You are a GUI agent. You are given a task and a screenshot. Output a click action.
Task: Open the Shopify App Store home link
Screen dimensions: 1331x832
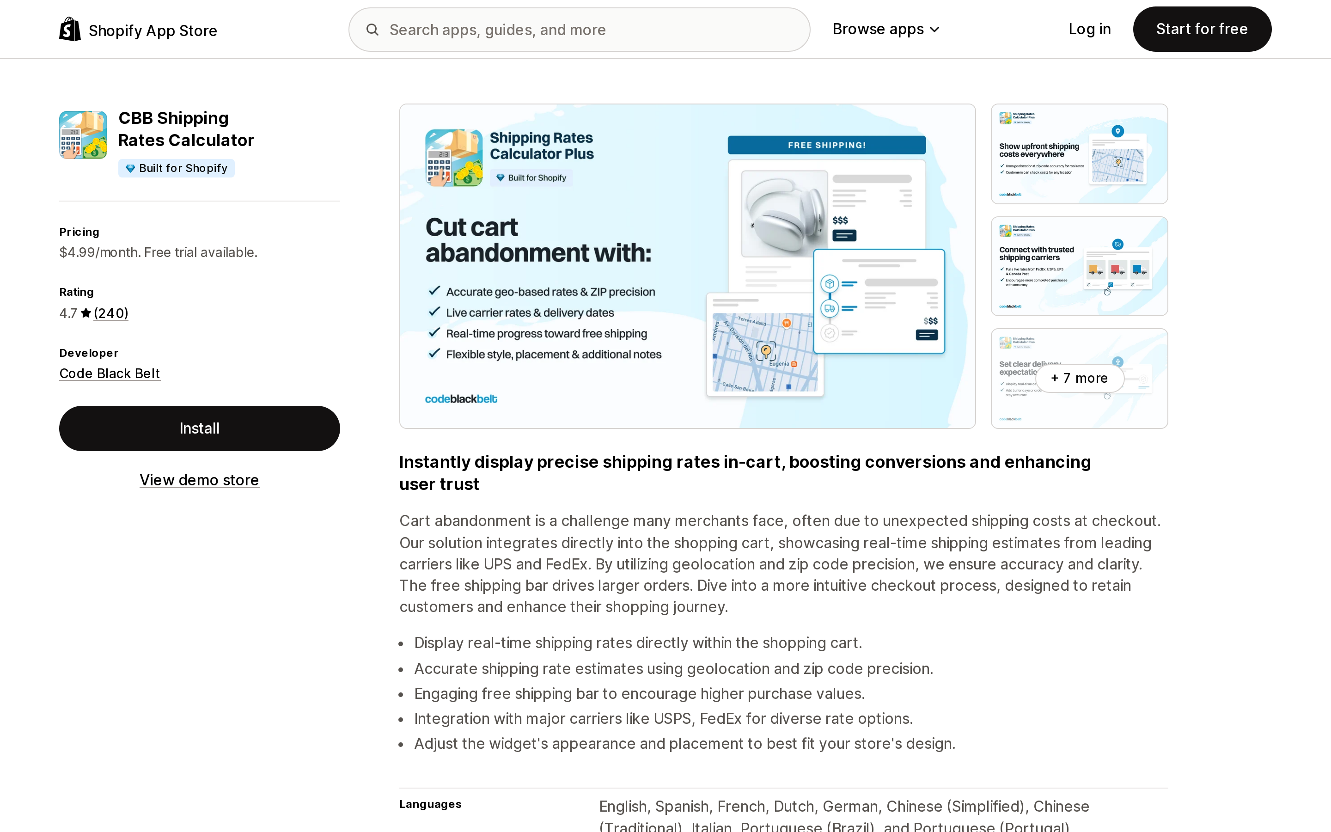click(138, 30)
